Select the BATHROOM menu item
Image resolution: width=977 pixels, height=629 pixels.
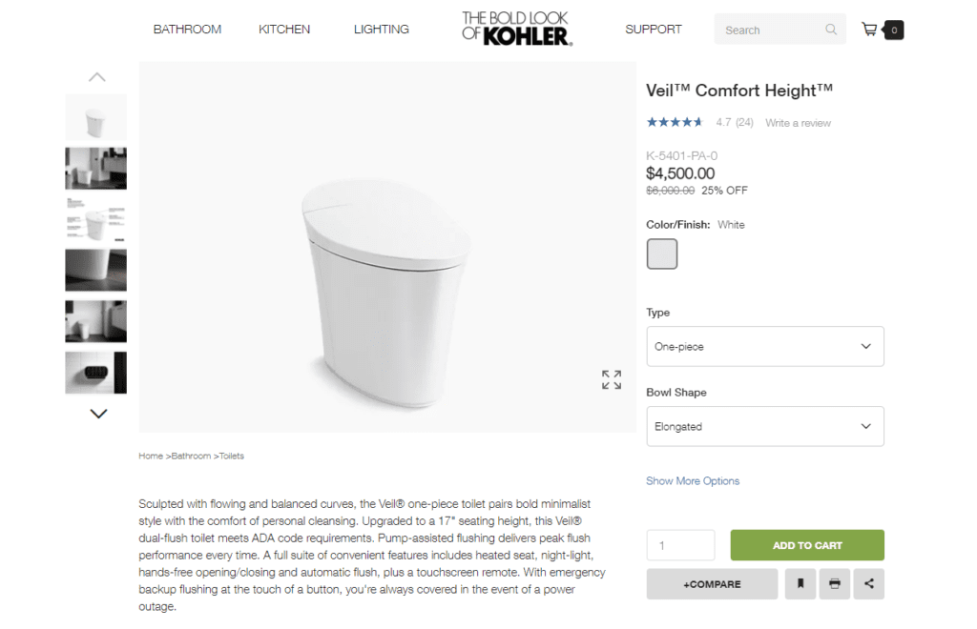pos(187,29)
